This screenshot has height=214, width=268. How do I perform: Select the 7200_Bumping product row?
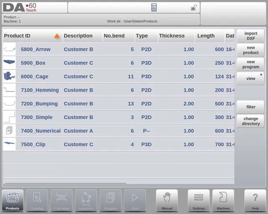[x=117, y=104]
